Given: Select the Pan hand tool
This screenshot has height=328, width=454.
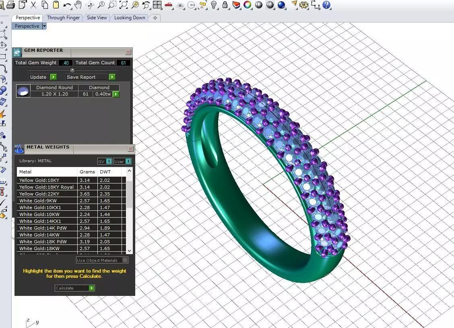Looking at the screenshot, I should [x=78, y=5].
